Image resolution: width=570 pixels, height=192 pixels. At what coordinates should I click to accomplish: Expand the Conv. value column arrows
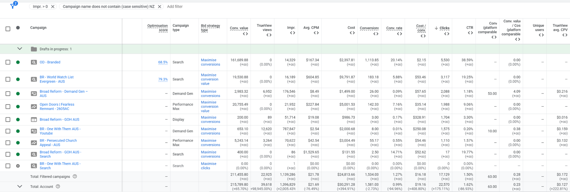(245, 34)
